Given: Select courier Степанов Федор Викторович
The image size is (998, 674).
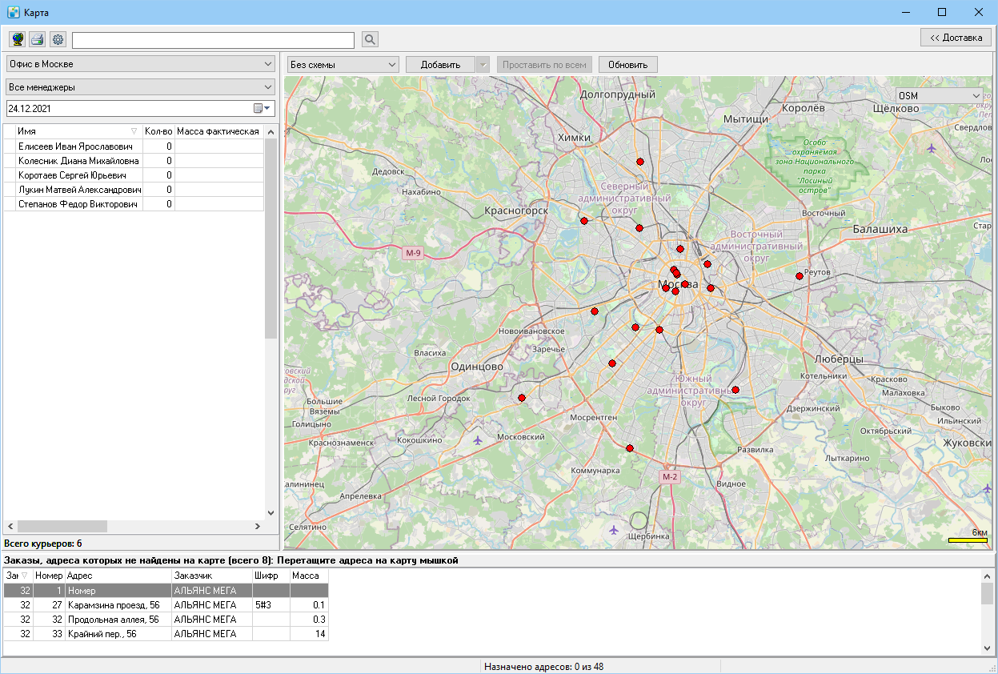Looking at the screenshot, I should coord(134,204).
